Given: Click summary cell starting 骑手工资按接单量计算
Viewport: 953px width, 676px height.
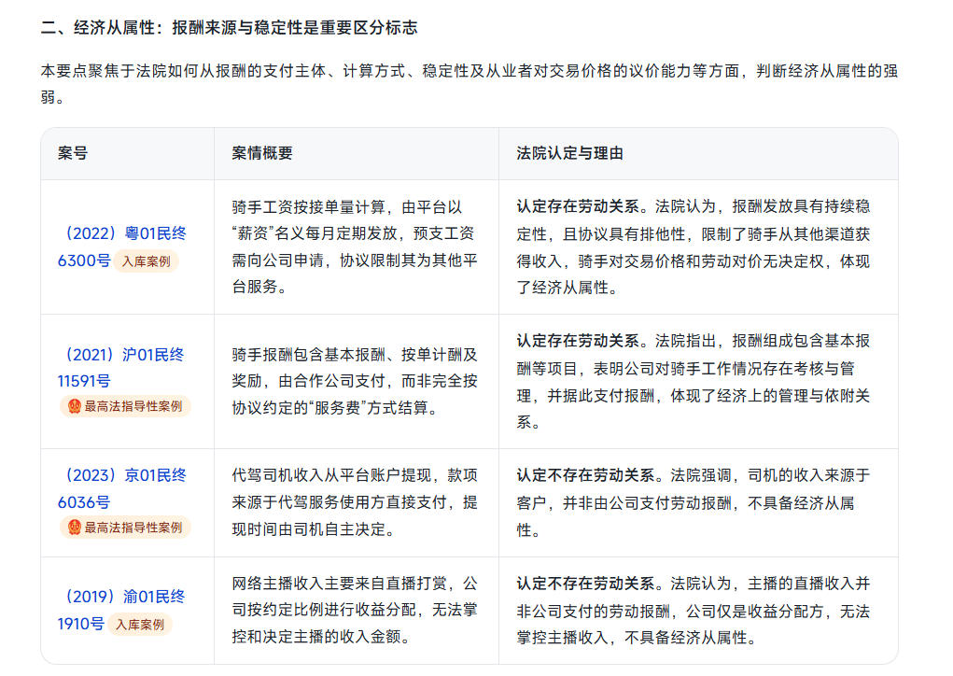Looking at the screenshot, I should coord(355,246).
